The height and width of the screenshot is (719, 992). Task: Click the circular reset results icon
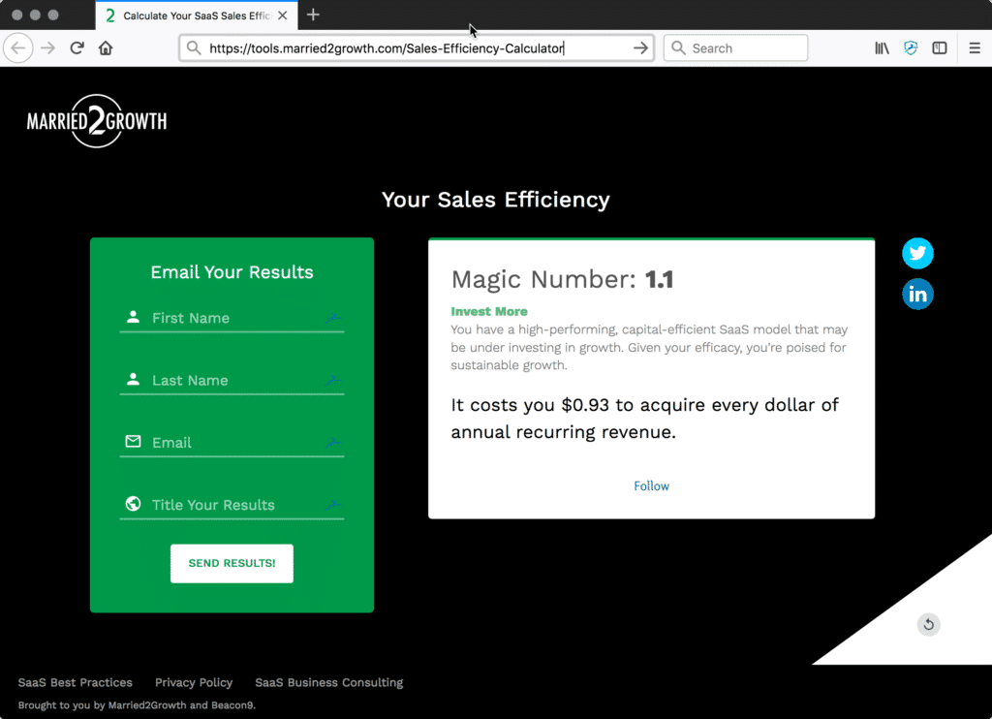[928, 624]
